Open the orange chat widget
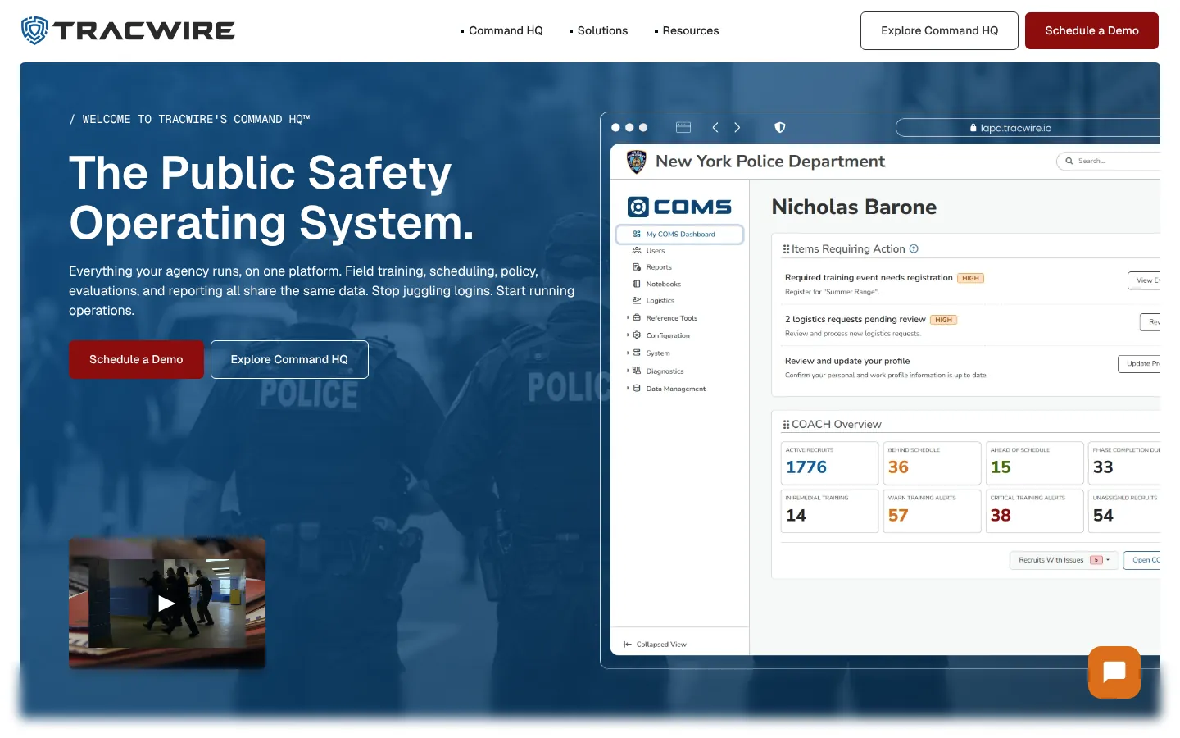1180x738 pixels. 1114,672
